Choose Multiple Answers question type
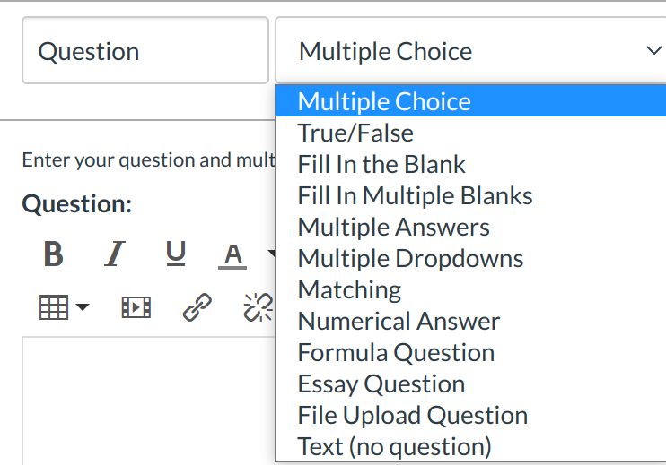 [393, 227]
